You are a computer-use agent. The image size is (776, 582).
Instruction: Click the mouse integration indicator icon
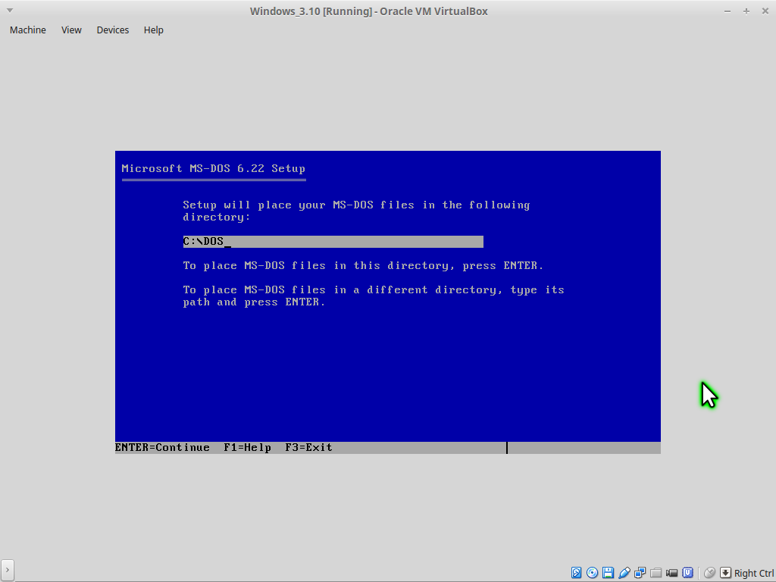tap(709, 573)
